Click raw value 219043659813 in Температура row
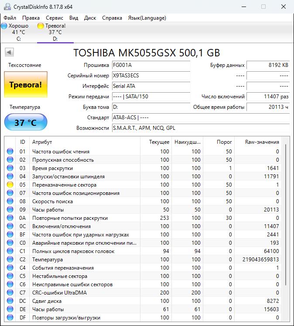 (260, 260)
